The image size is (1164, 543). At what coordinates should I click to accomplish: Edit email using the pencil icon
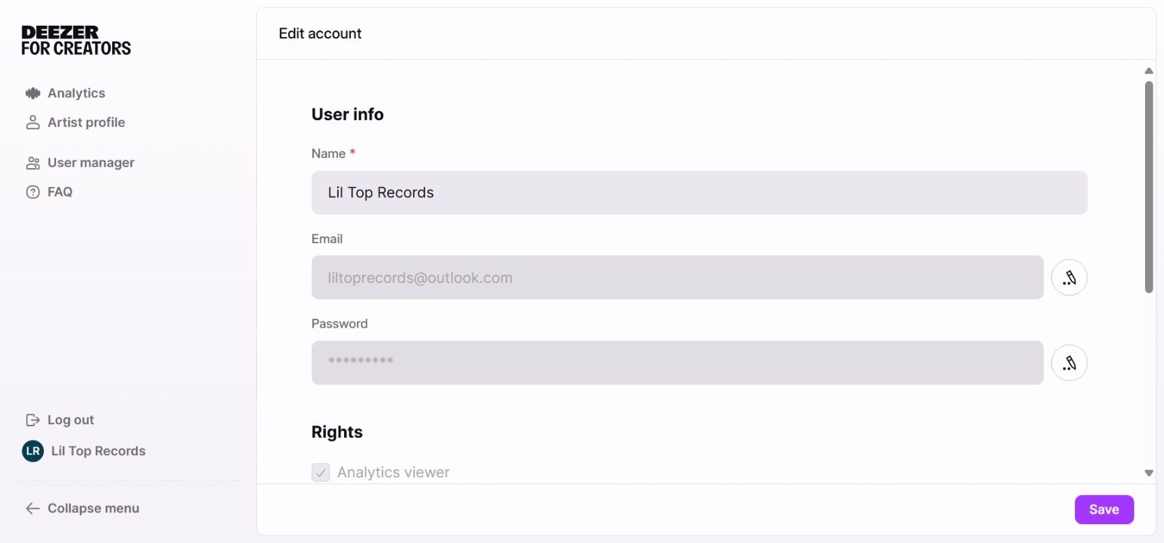coord(1069,278)
